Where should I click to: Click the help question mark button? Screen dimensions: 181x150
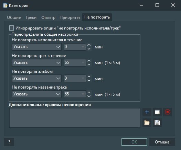click(9, 142)
